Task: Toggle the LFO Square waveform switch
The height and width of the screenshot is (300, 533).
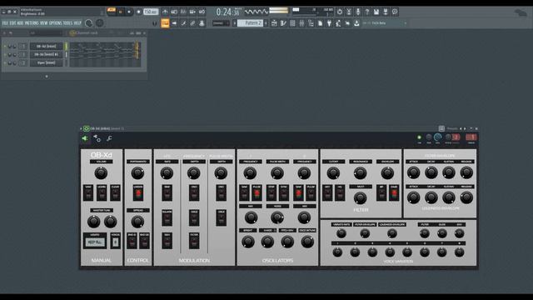Action: 167,217
